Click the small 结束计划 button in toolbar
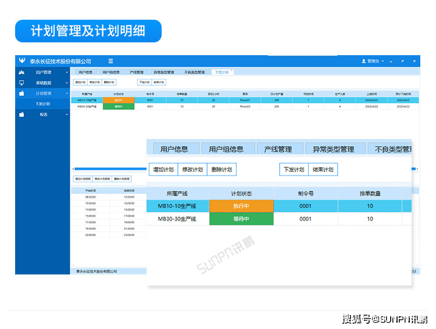Image resolution: width=436 pixels, height=329 pixels. [x=158, y=82]
